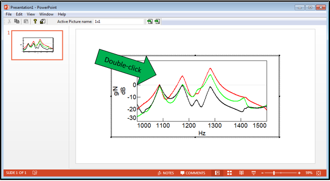Click the Fit slide to window icon
The height and width of the screenshot is (181, 330).
pyautogui.click(x=319, y=173)
